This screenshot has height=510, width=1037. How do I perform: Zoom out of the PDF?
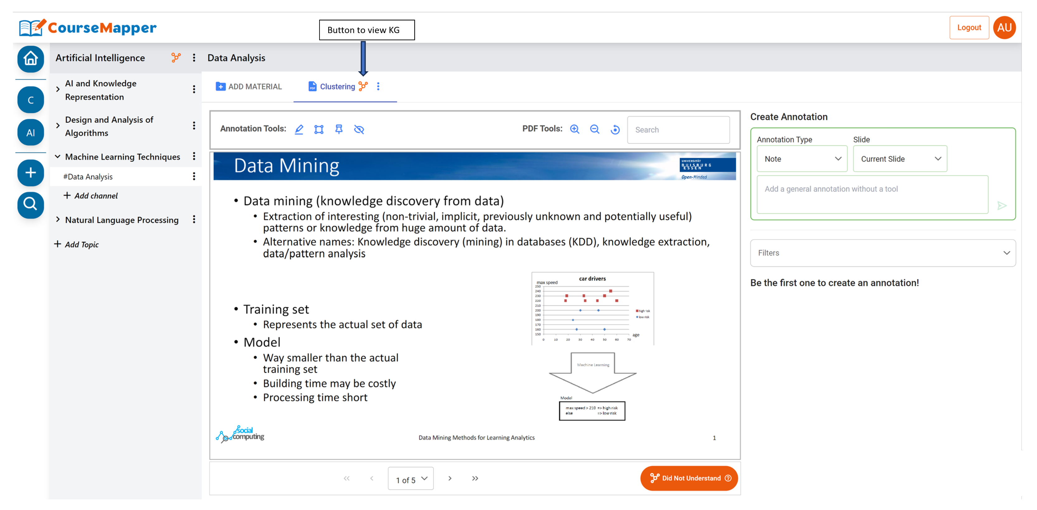coord(594,129)
